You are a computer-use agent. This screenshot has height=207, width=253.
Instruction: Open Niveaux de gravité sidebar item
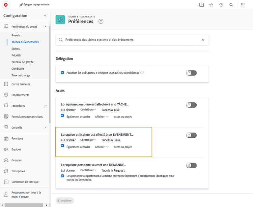point(23,62)
